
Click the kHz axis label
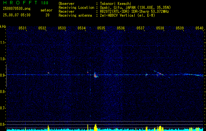3,27
